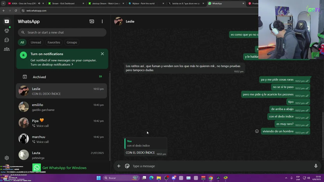
Task: Select the Groups chat filter
Action: point(72,42)
